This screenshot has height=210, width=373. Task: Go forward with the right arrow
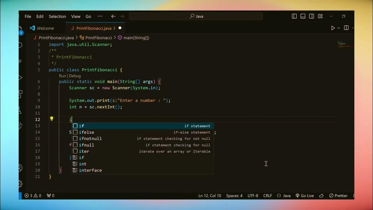[122, 16]
